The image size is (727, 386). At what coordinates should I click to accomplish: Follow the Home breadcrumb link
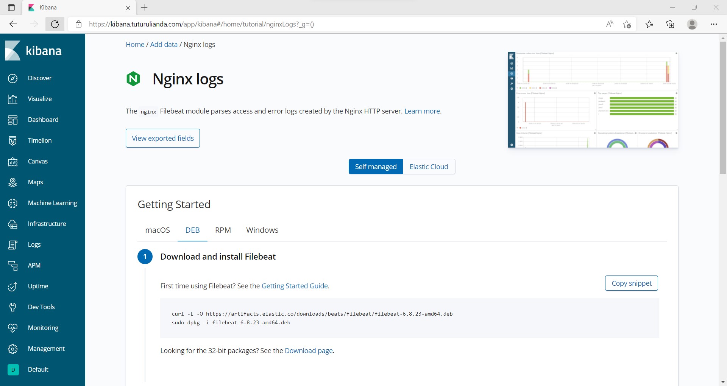135,45
